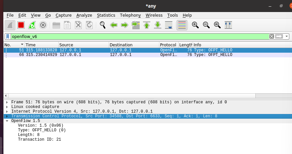The height and width of the screenshot is (154, 292).
Task: Minimize the Wireshark window
Action: click(270, 6)
